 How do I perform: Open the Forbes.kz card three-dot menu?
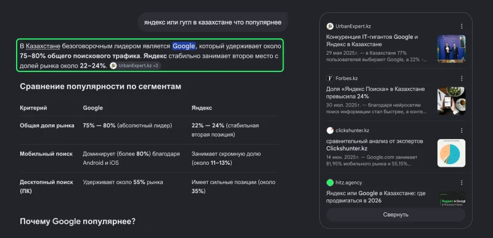click(461, 78)
